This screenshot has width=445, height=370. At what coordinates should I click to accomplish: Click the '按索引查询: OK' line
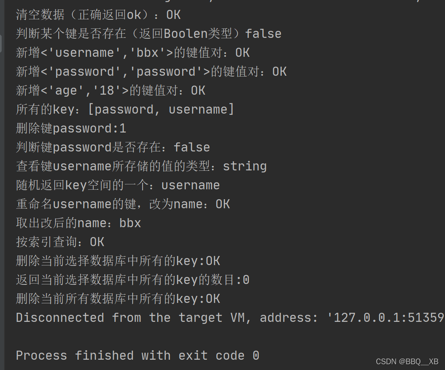click(60, 242)
